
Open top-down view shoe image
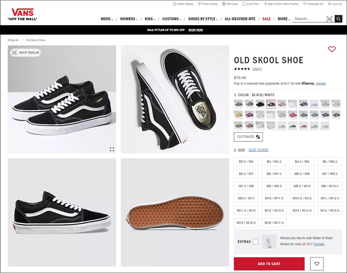[175, 99]
